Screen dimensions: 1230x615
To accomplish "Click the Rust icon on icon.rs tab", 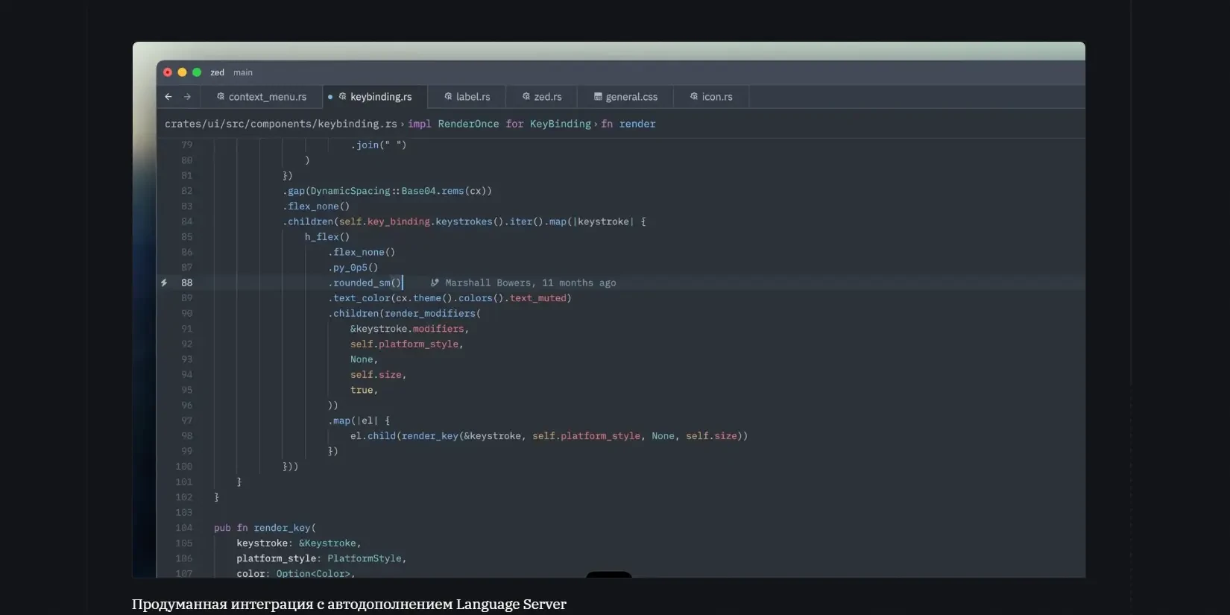I will pos(694,97).
